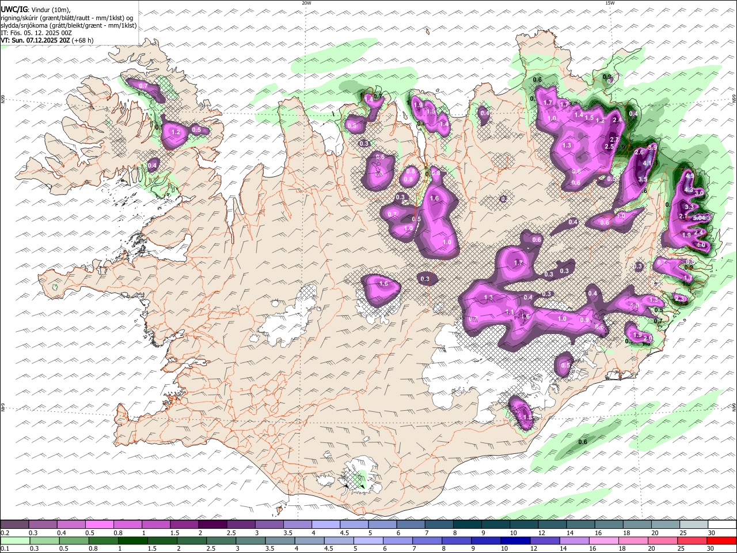Click the "rigning/skúrir" description line in the header
This screenshot has width=737, height=553.
[67, 18]
